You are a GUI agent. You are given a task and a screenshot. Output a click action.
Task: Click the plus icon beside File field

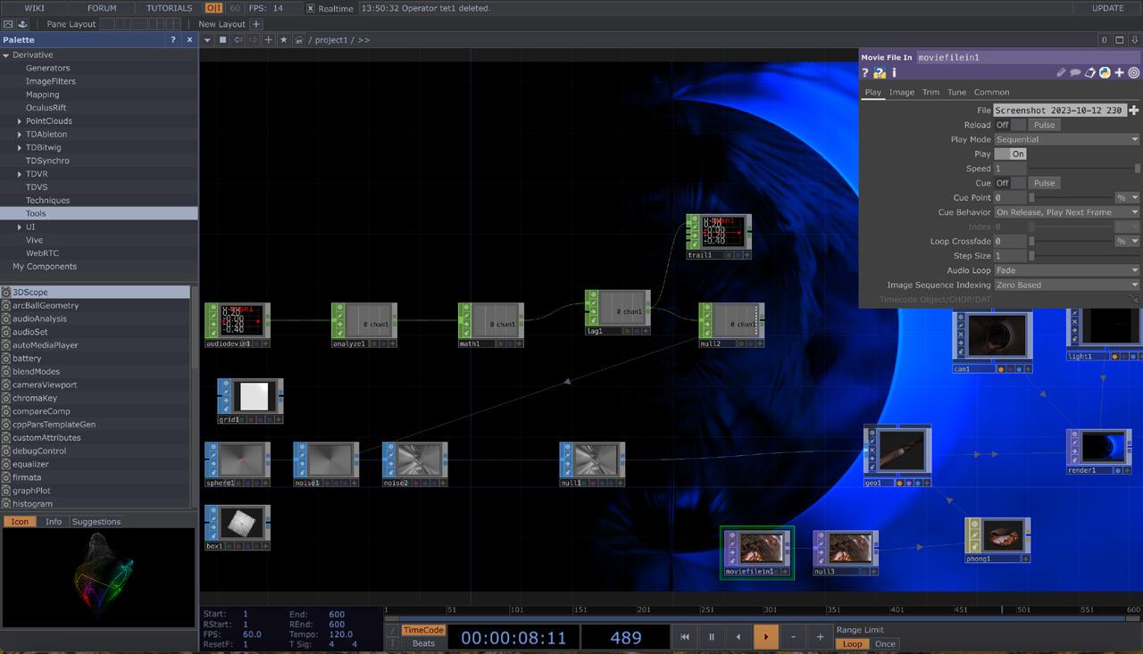pos(1134,111)
